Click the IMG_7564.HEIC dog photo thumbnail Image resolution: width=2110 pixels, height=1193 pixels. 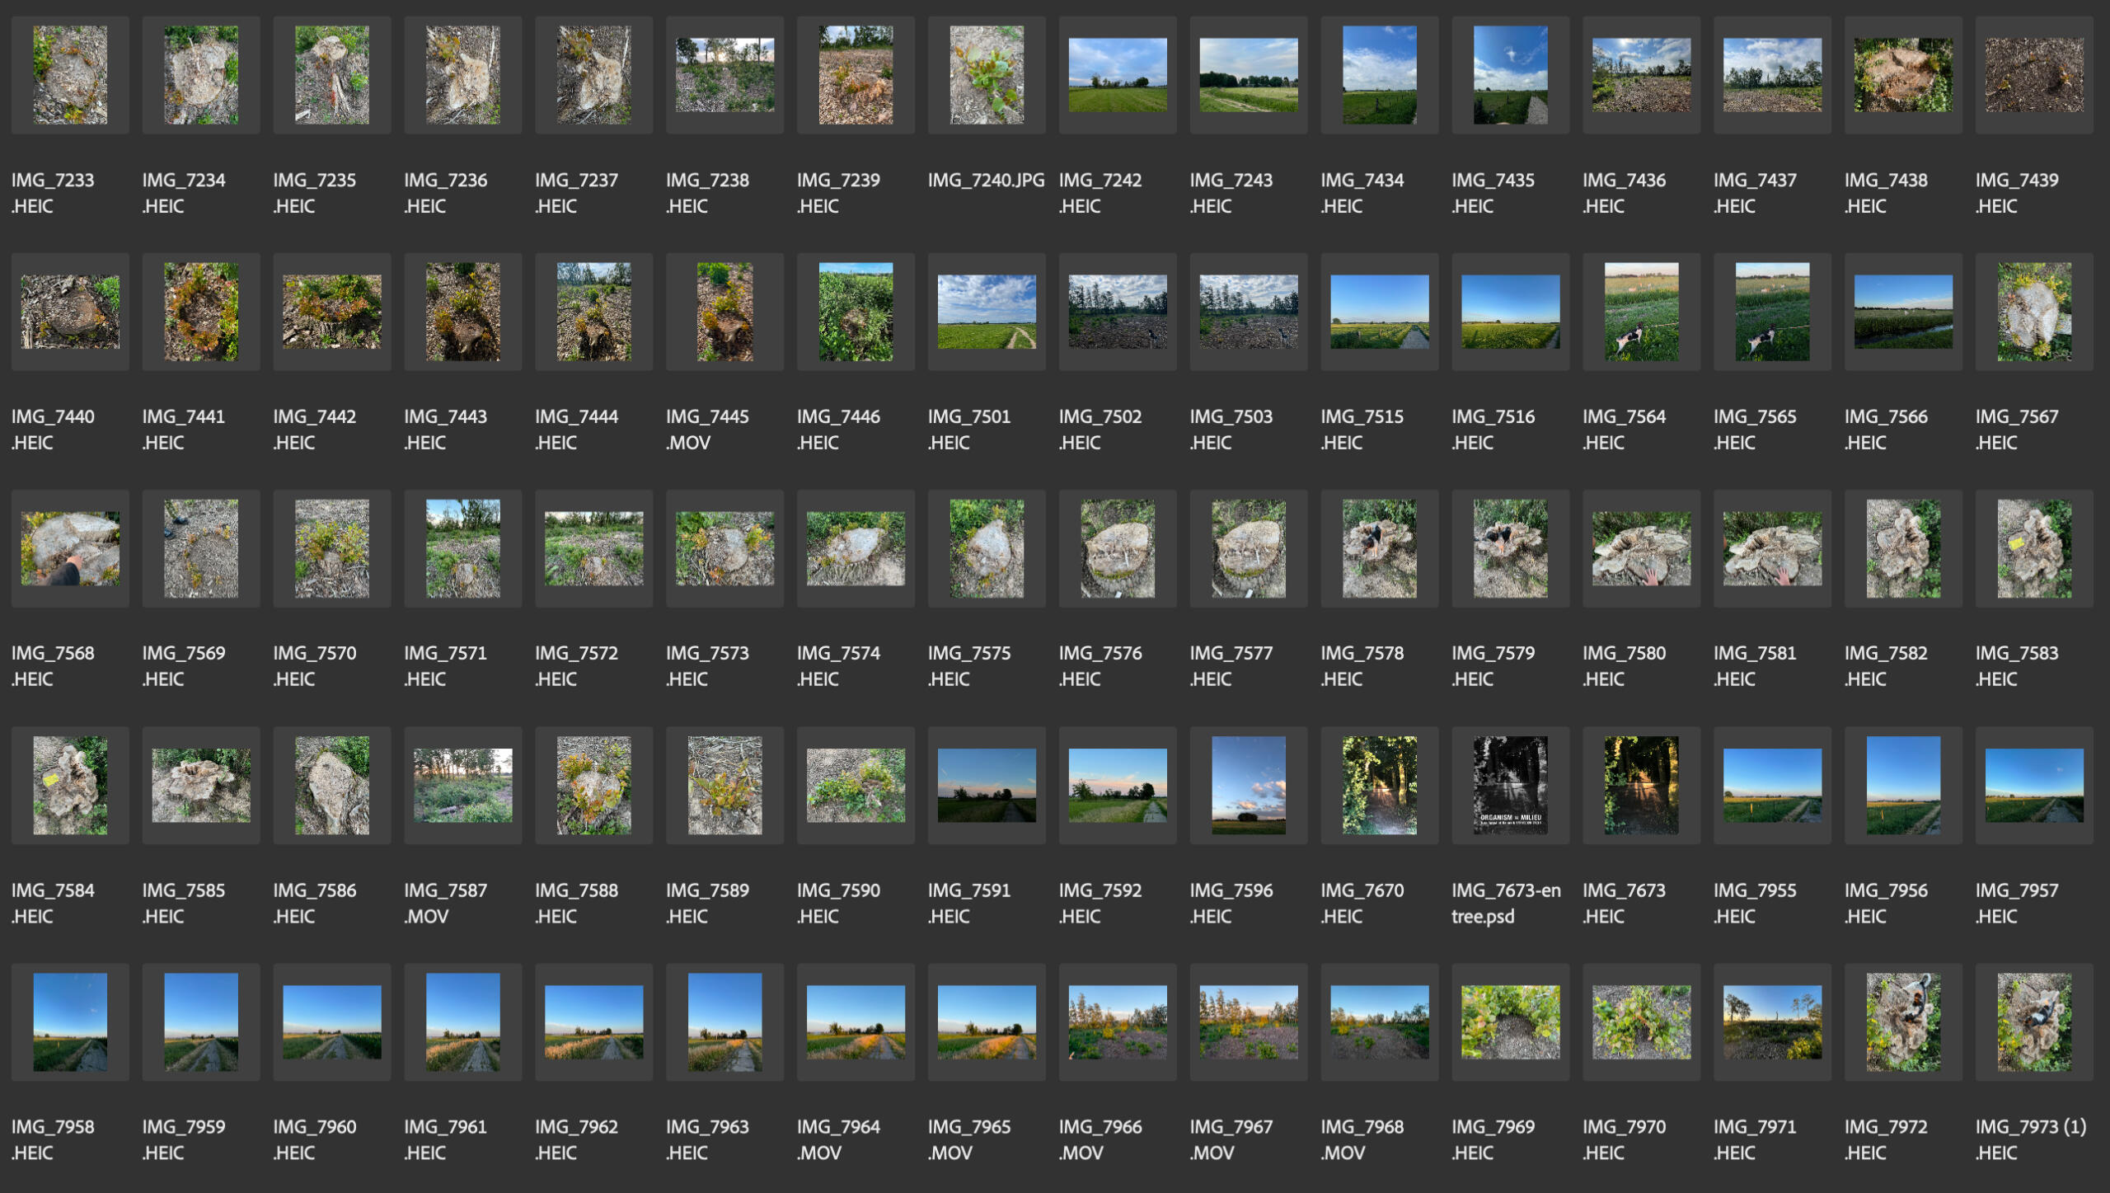[x=1641, y=312]
